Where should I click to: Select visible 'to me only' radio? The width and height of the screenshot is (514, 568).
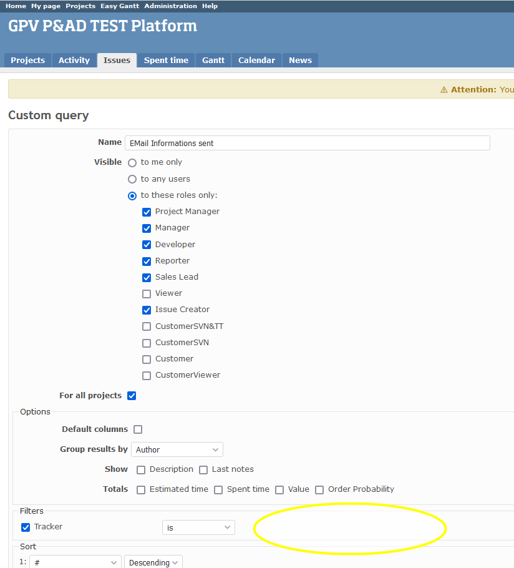point(132,163)
